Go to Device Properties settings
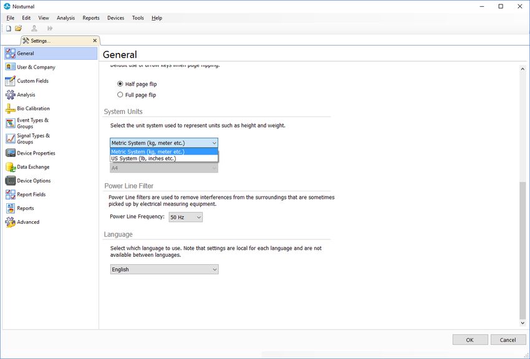This screenshot has width=530, height=359. point(51,153)
